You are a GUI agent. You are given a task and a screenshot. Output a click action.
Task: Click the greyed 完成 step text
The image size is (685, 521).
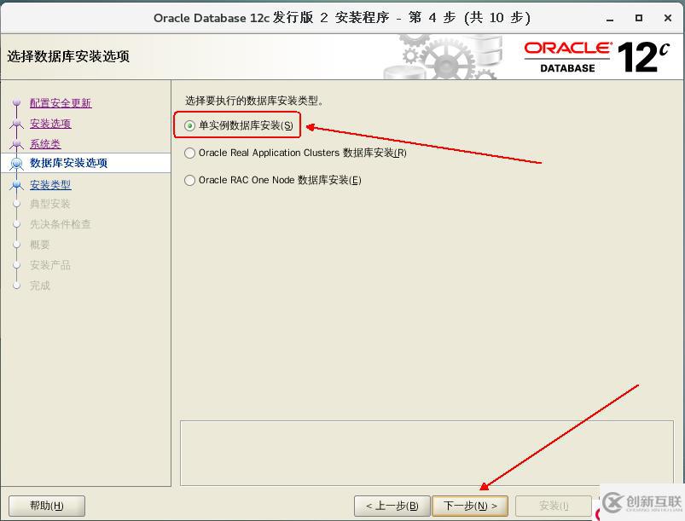[40, 286]
